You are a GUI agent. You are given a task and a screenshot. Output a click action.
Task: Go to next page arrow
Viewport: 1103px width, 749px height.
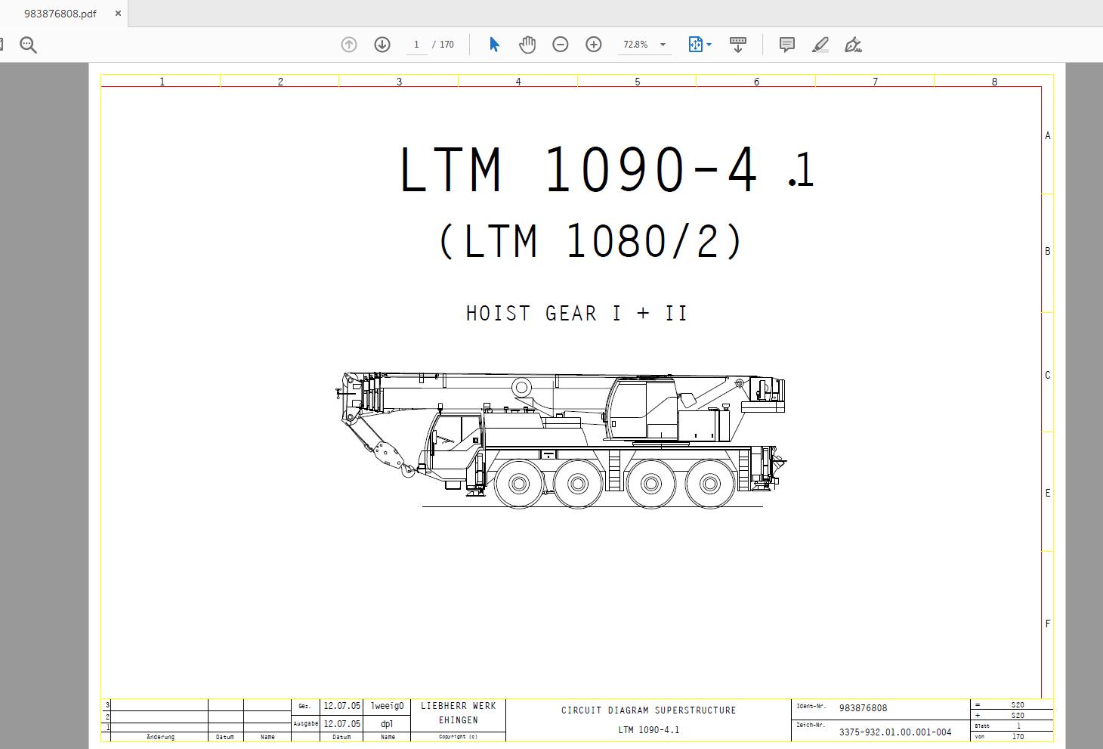point(382,45)
